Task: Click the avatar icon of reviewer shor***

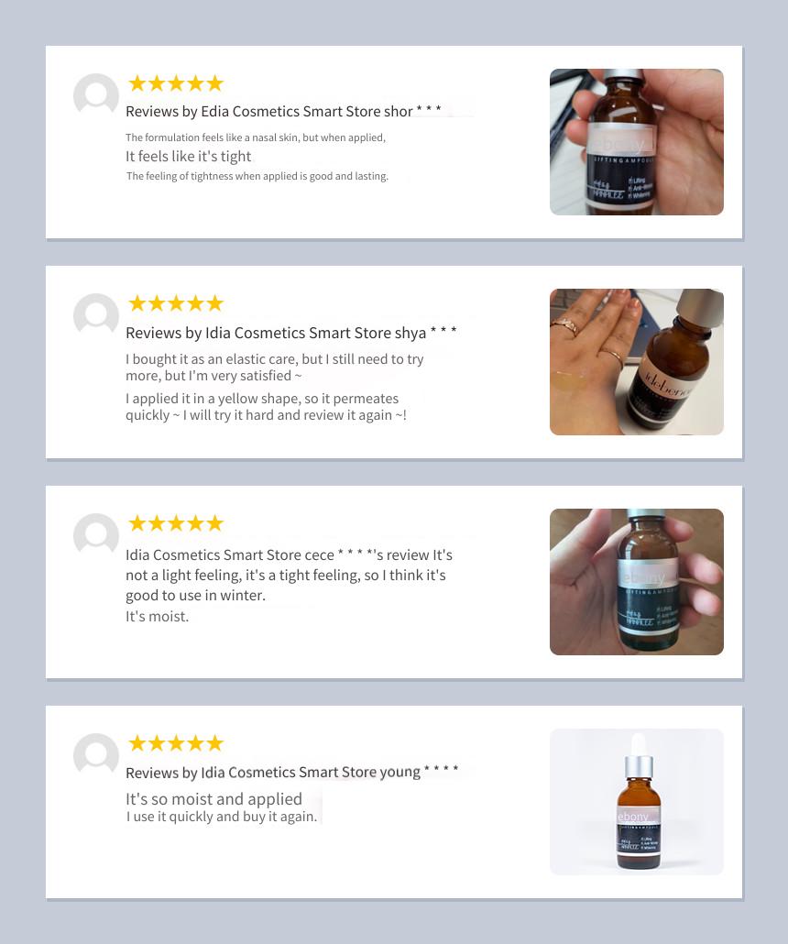Action: coord(96,95)
